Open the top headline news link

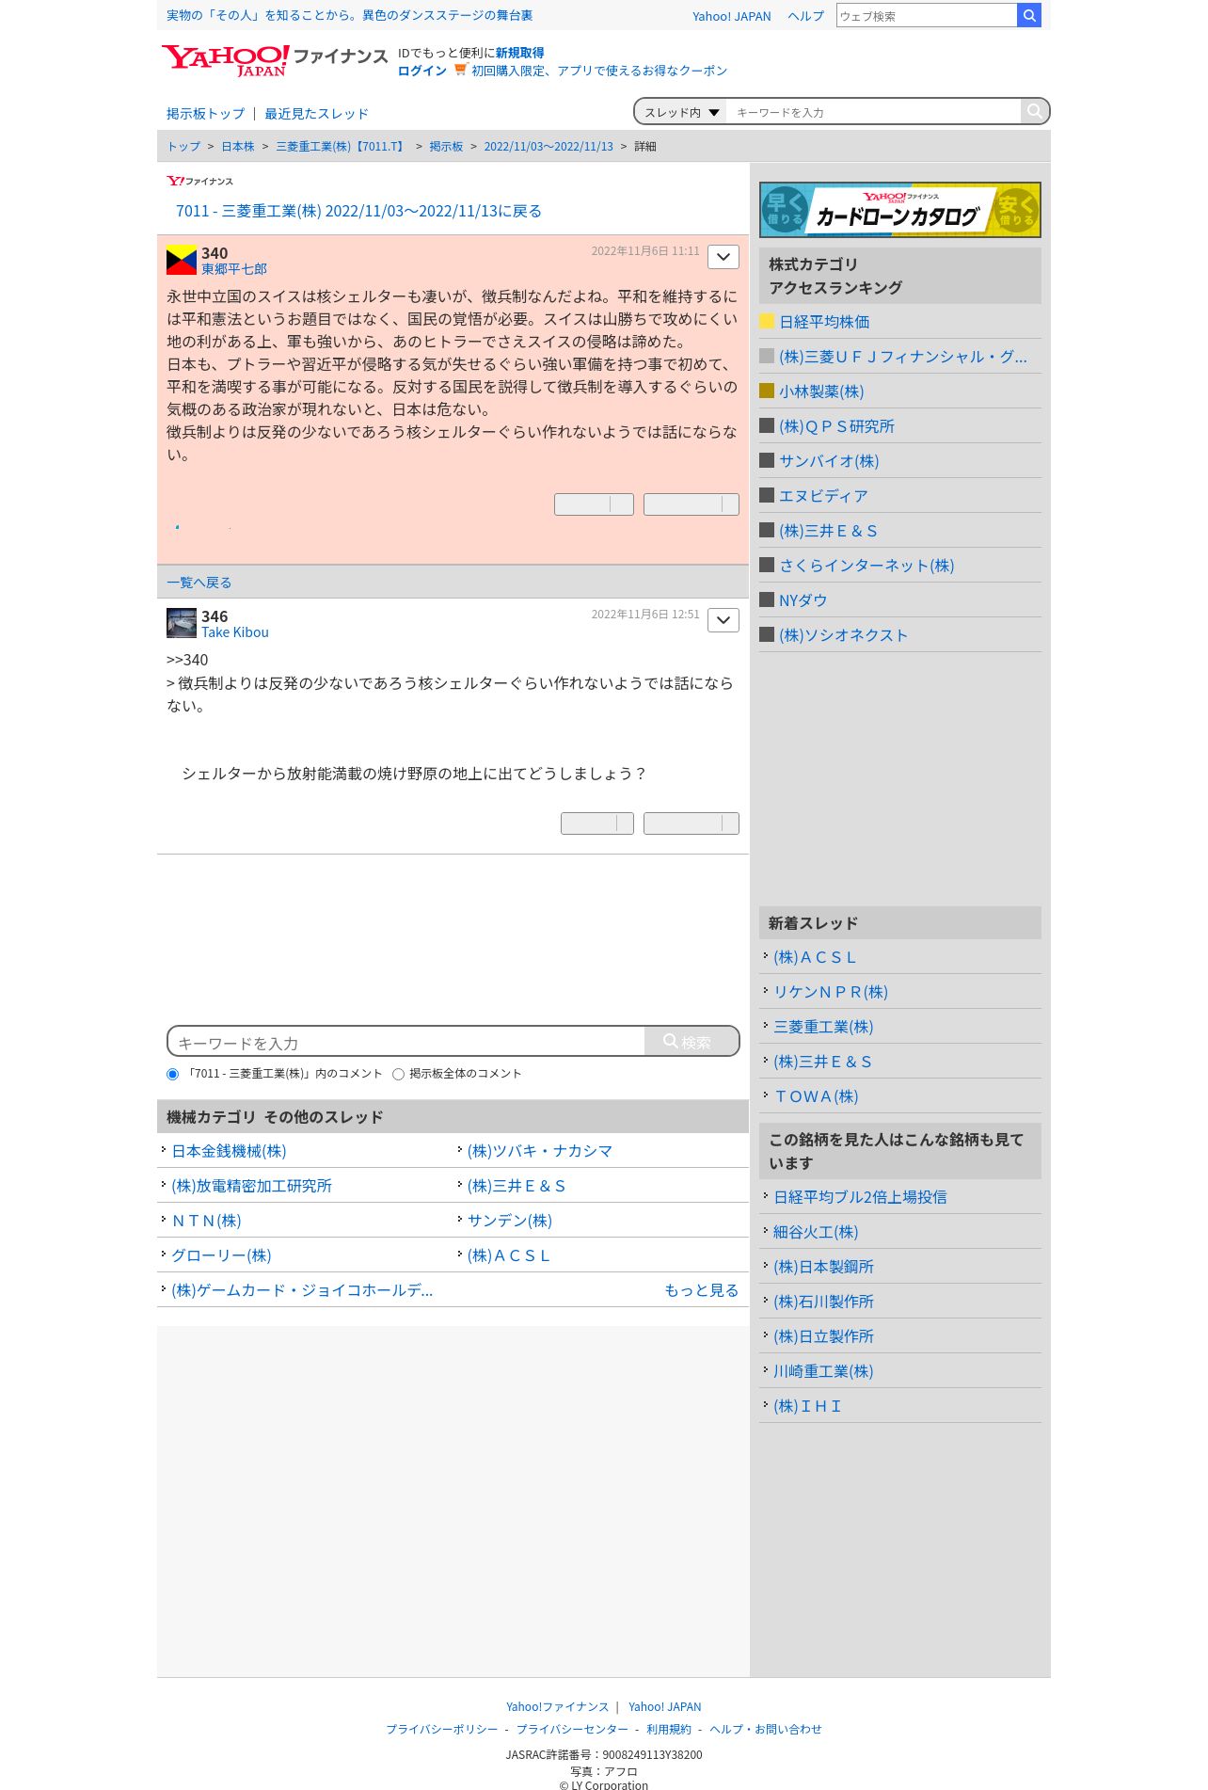pyautogui.click(x=349, y=15)
